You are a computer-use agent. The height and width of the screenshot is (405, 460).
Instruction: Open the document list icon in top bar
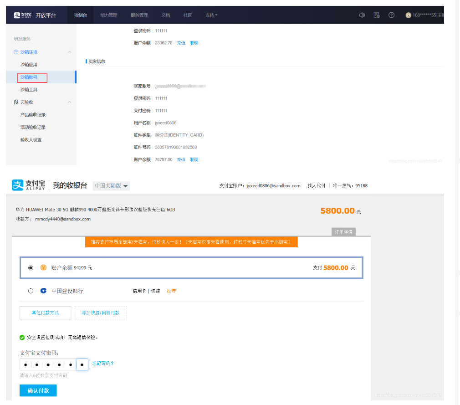click(x=377, y=15)
